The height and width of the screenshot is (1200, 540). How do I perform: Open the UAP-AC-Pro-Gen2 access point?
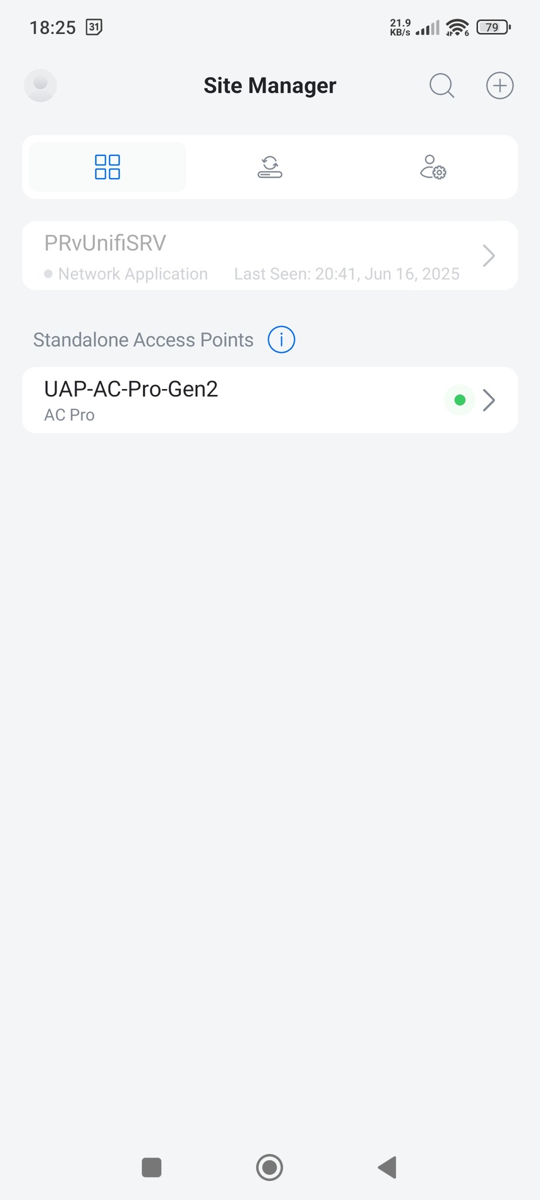pyautogui.click(x=131, y=389)
